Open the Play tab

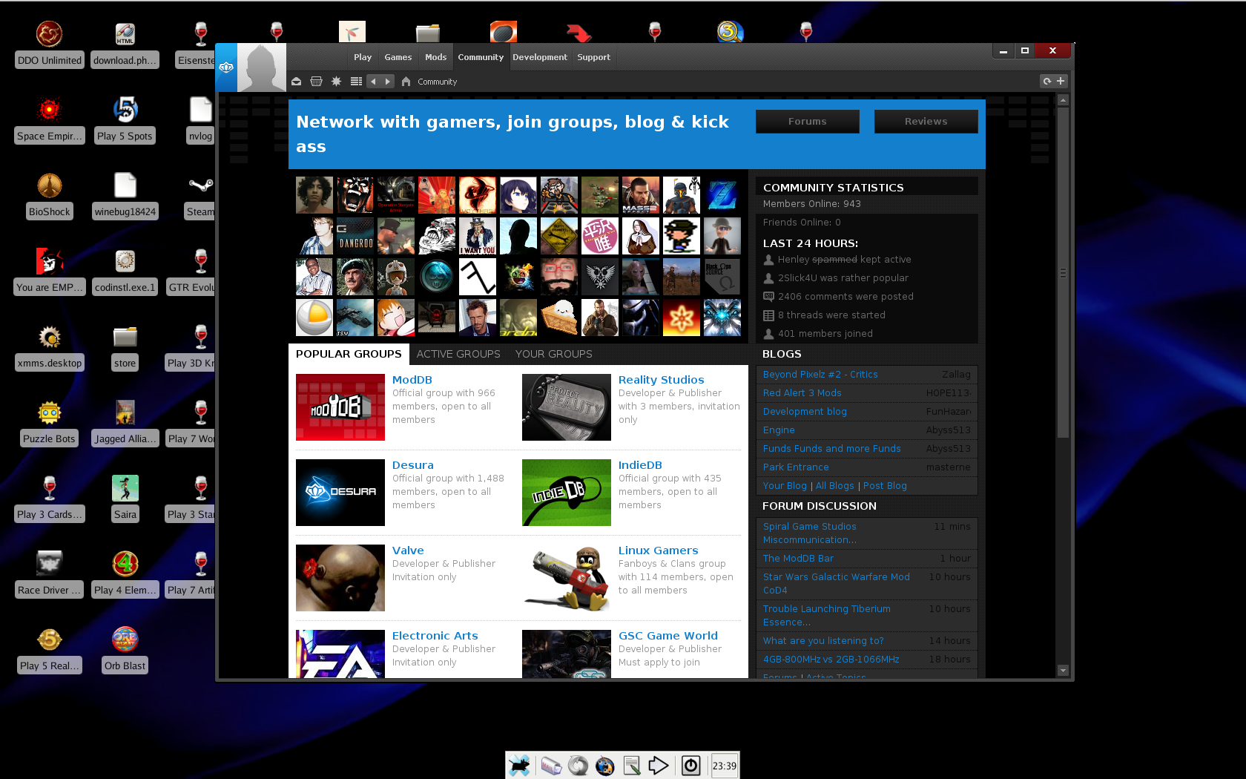[x=363, y=57]
